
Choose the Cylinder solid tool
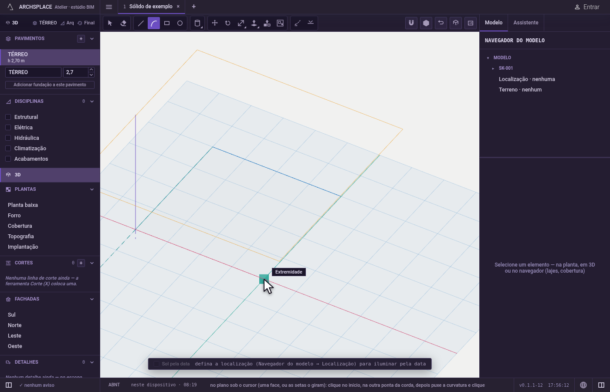[197, 23]
